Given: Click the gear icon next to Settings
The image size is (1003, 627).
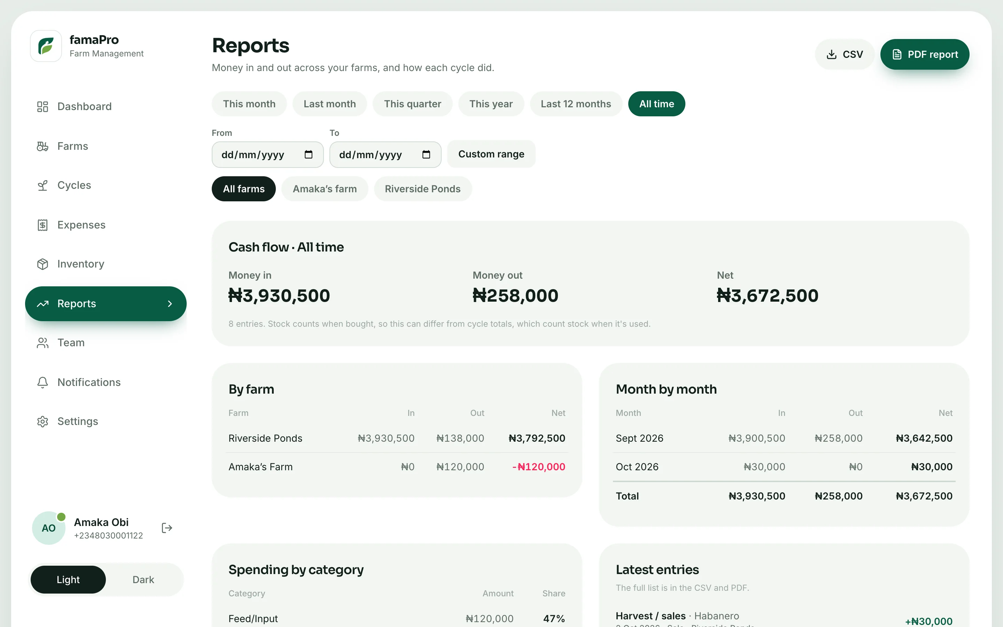Looking at the screenshot, I should pos(43,422).
